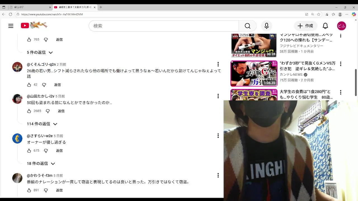
Task: Dislike the 山田たかし-i2v comment
Action: 48,111
